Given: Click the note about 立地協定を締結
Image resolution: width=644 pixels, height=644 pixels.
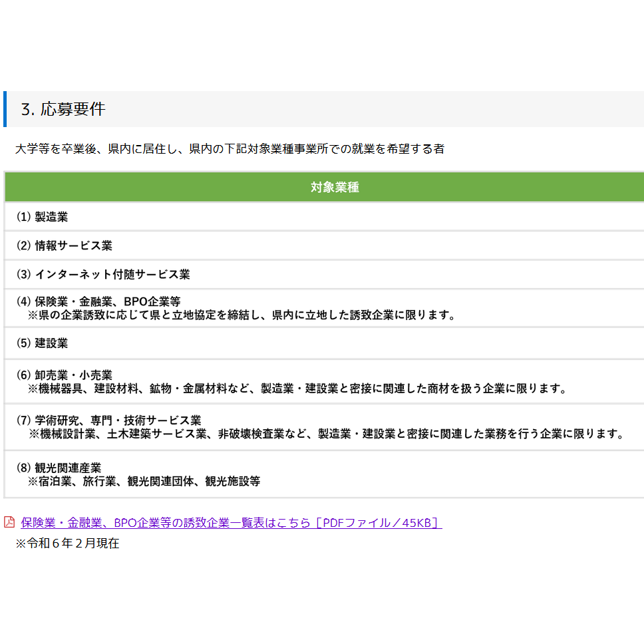Looking at the screenshot, I should coord(241,315).
